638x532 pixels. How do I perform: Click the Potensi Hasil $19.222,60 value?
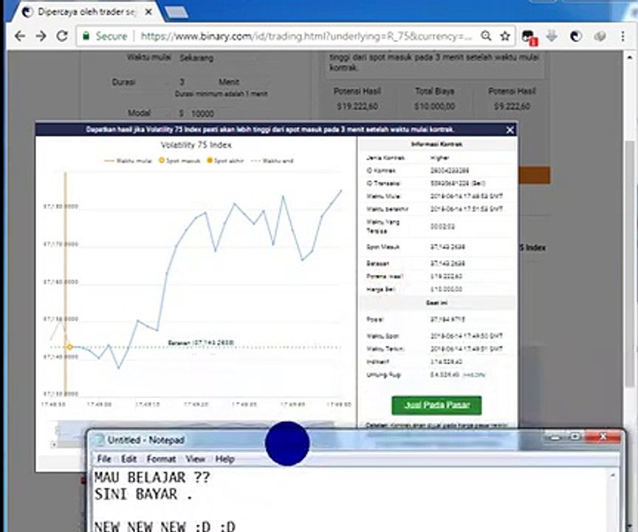point(357,106)
